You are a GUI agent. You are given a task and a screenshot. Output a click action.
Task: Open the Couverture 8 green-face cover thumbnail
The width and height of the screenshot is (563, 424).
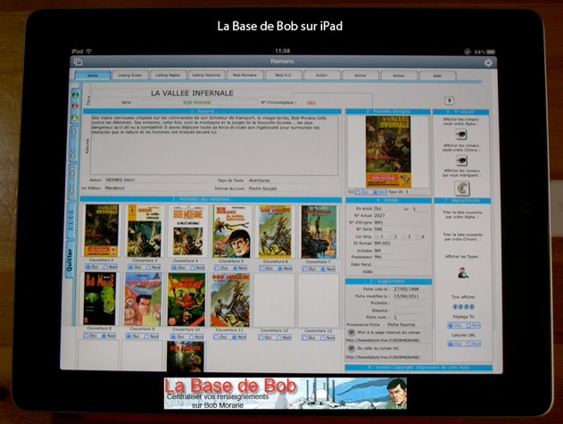tap(100, 299)
